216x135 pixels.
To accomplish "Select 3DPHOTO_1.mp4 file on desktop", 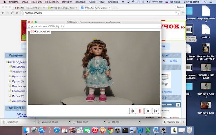I will (206, 90).
